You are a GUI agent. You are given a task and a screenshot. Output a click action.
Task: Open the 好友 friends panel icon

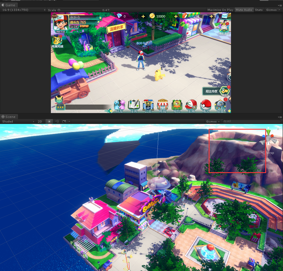(x=119, y=104)
